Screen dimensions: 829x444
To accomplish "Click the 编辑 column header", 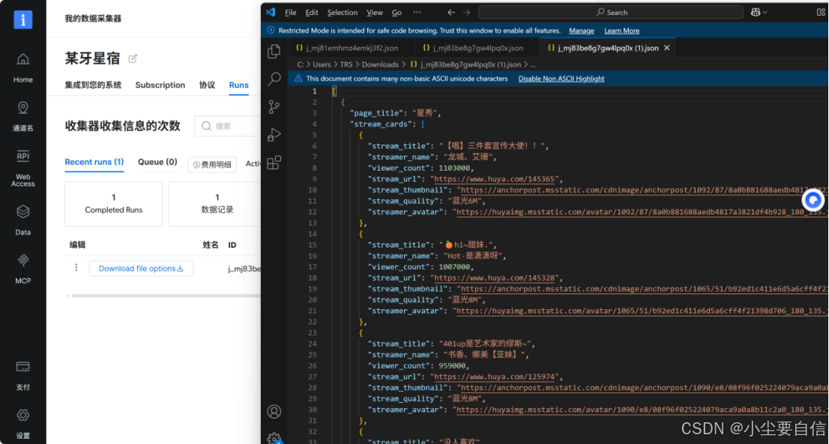I will click(77, 245).
